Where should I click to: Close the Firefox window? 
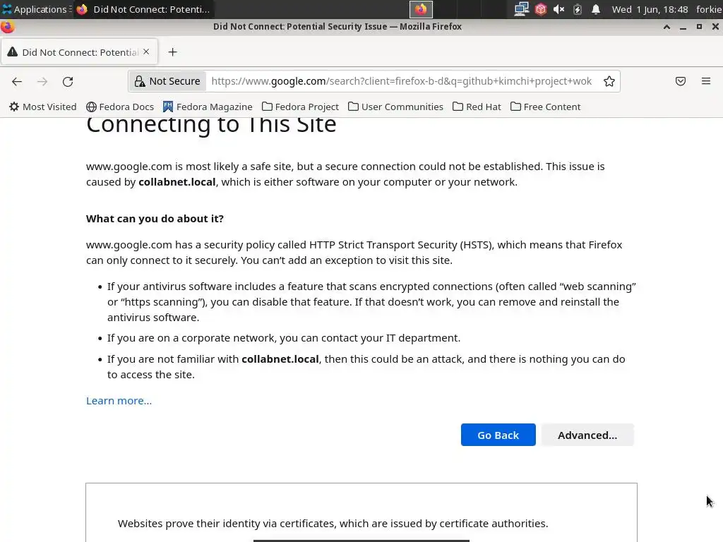715,27
